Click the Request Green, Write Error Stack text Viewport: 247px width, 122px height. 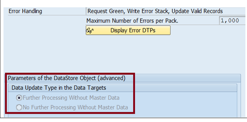tap(129, 11)
